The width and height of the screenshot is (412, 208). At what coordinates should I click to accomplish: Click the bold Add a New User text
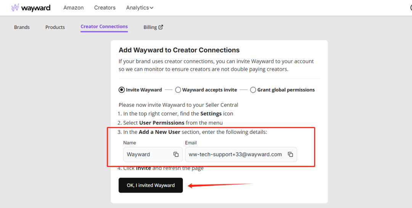[x=159, y=132]
